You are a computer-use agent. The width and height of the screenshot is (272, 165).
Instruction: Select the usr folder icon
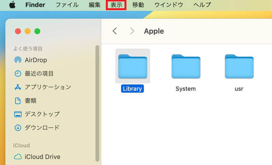click(x=239, y=66)
